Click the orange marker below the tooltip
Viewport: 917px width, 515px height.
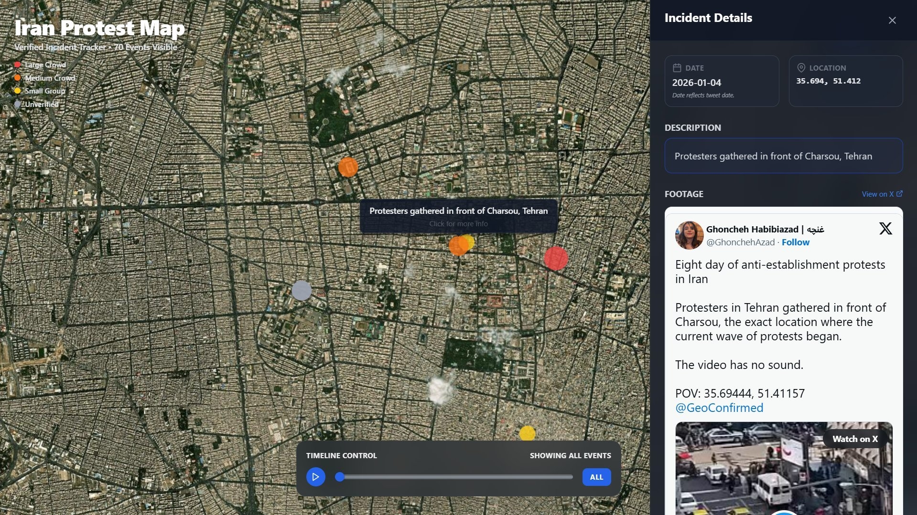(x=457, y=246)
